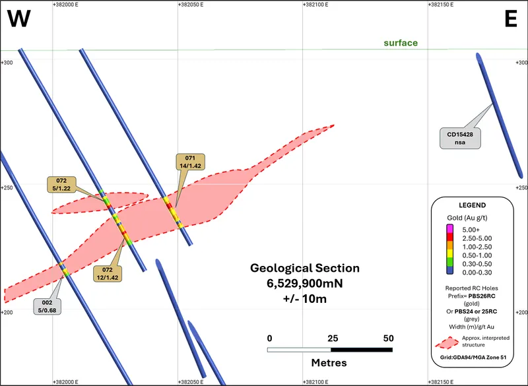
Task: Click the "50" scale bar number
Action: point(388,338)
